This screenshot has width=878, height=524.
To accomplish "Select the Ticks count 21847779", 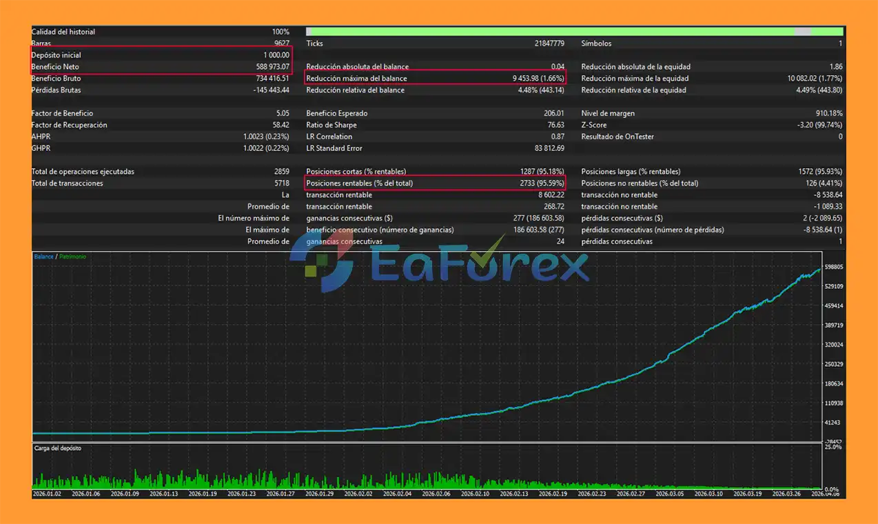I will click(549, 43).
